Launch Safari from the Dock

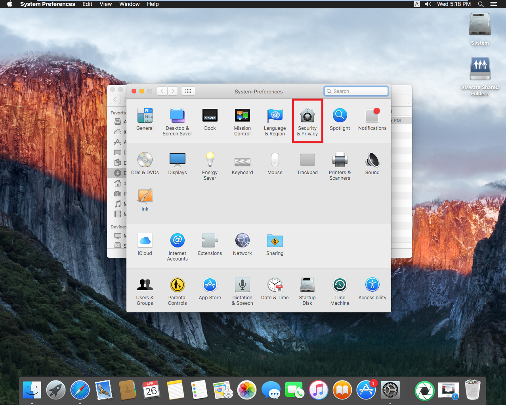pyautogui.click(x=80, y=390)
